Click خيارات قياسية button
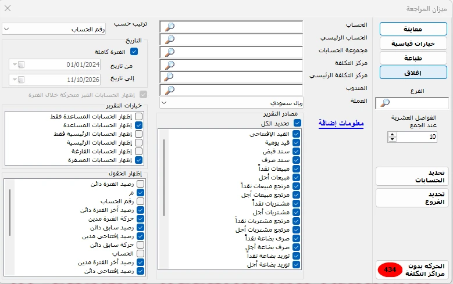Image resolution: width=453 pixels, height=284 pixels. click(413, 44)
